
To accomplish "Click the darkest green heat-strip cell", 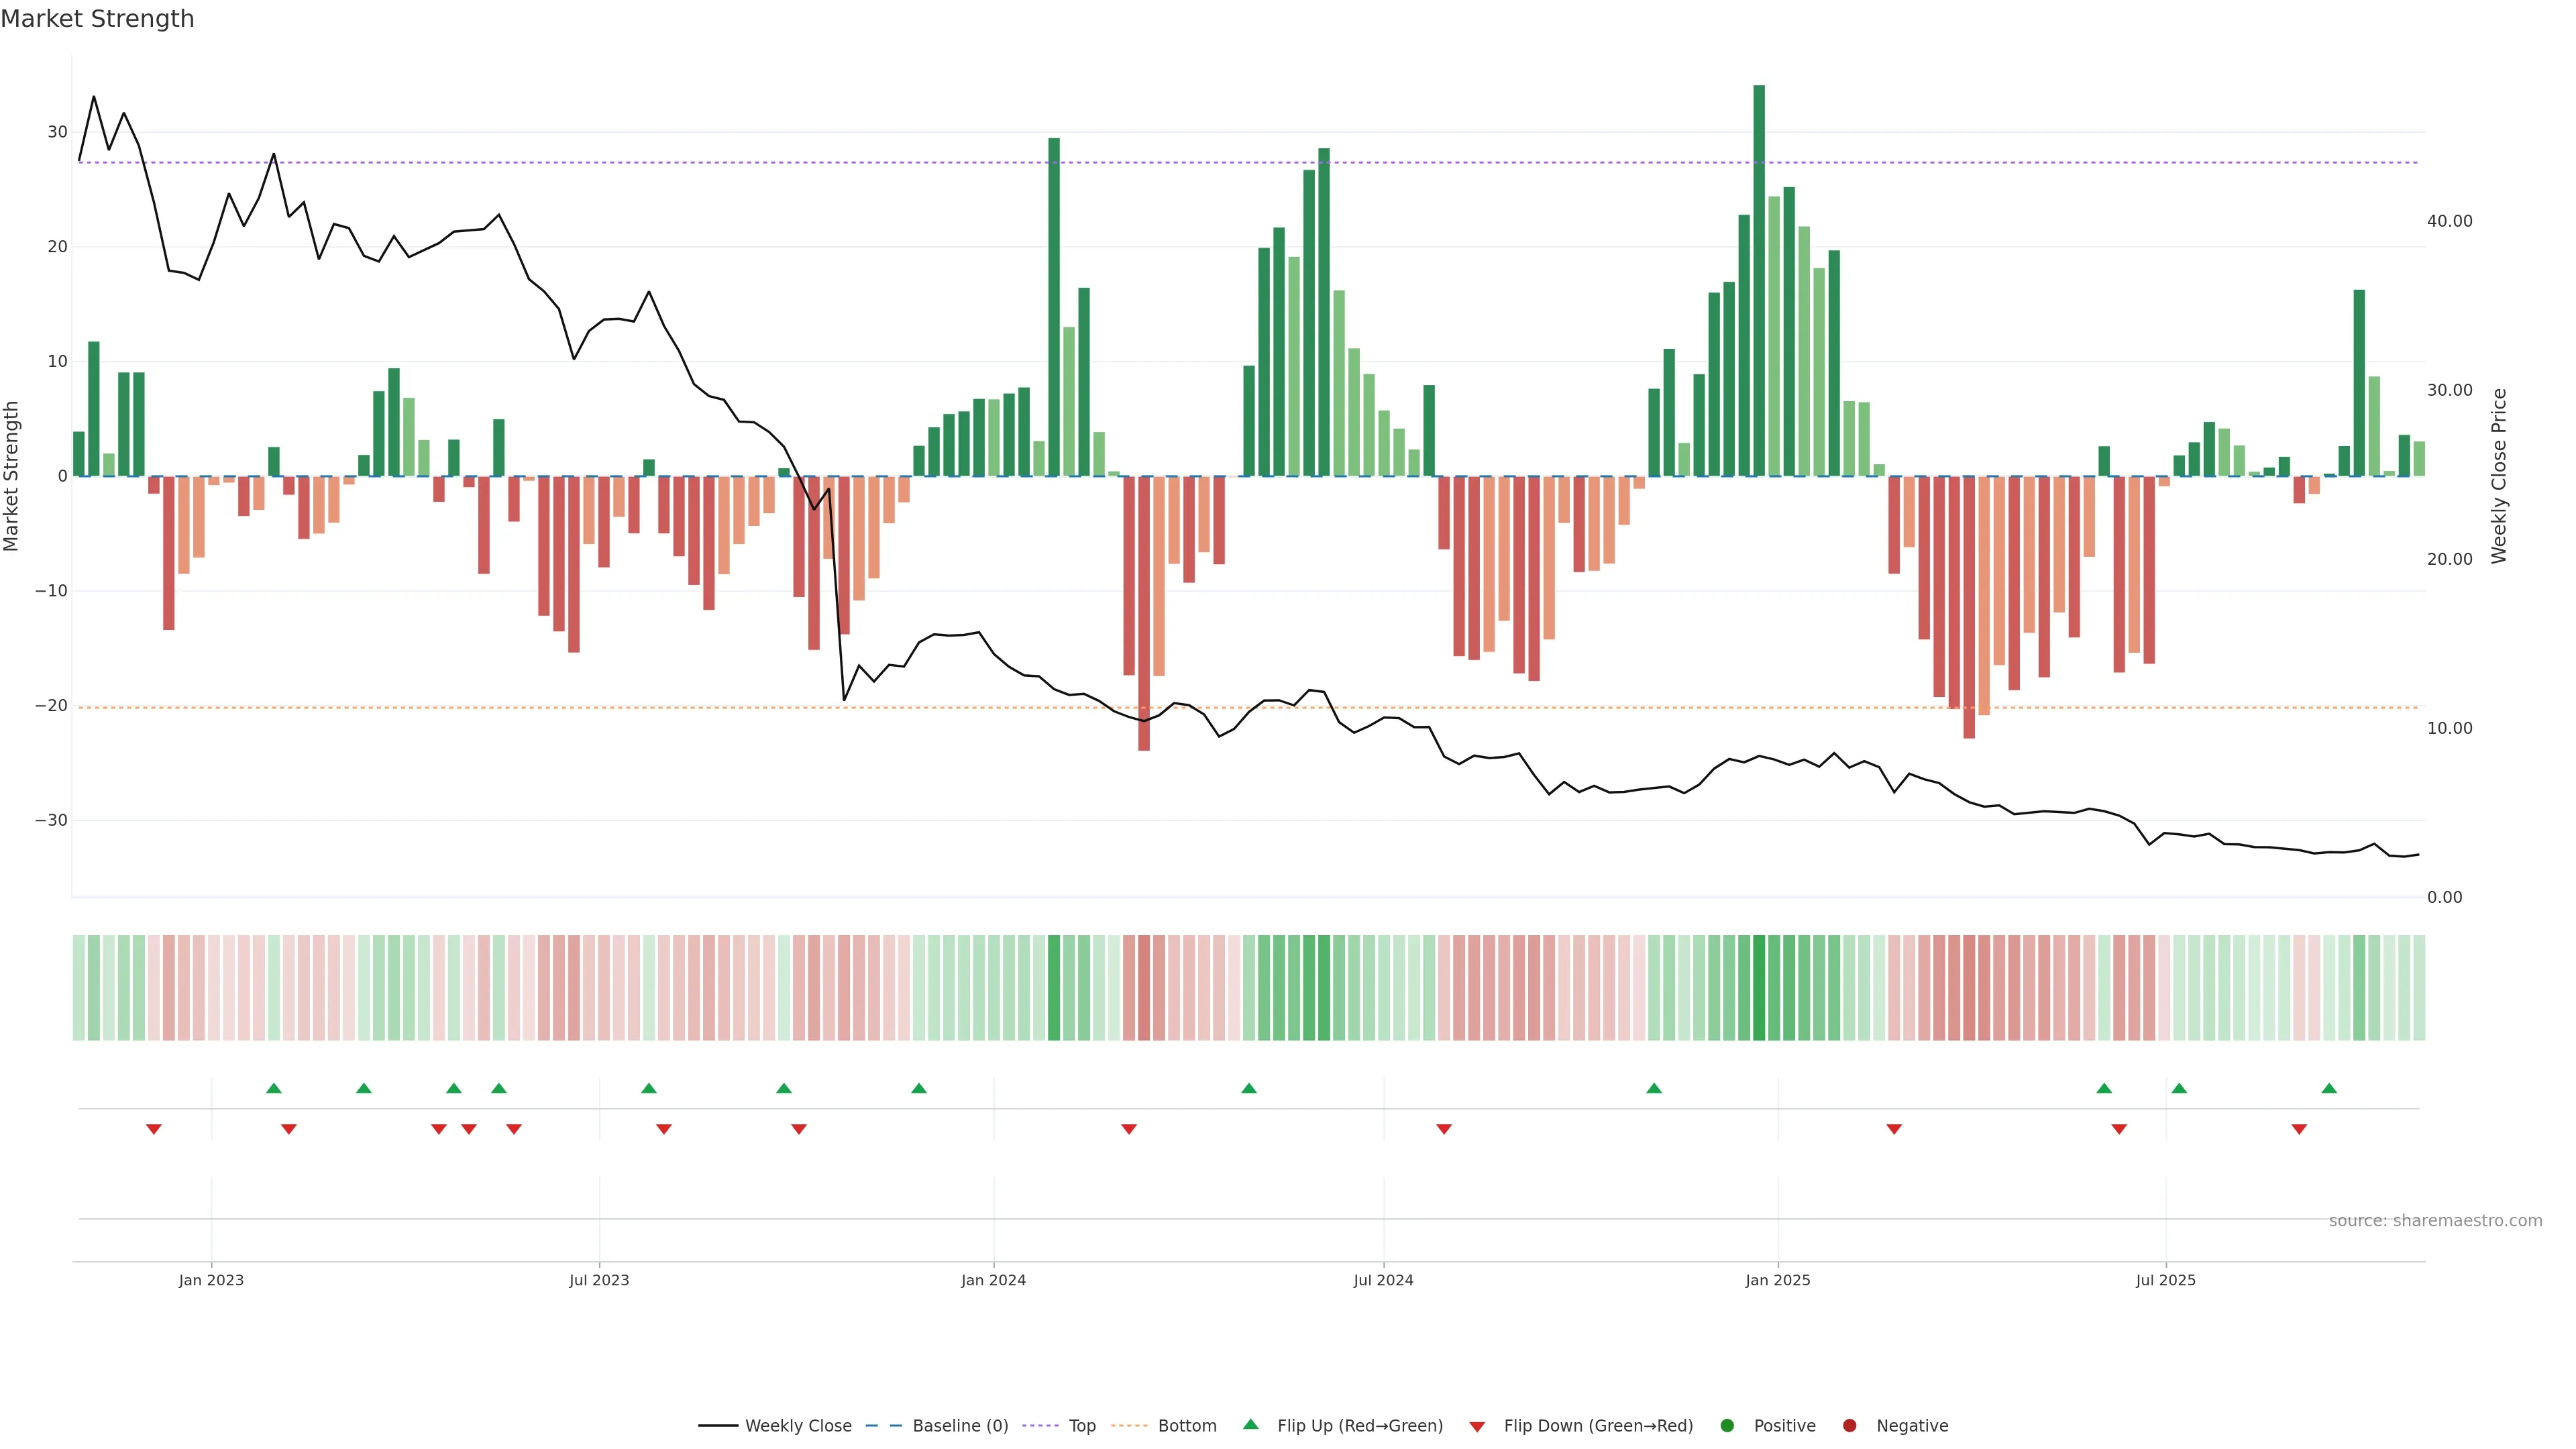I will tap(1759, 988).
